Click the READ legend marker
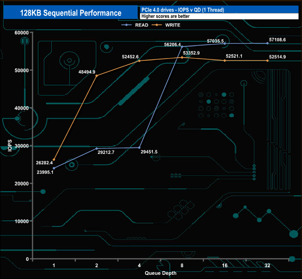302x279 pixels. [x=126, y=25]
